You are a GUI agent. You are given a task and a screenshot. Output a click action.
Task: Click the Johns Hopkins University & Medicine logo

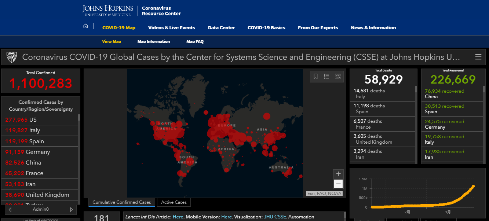(107, 11)
